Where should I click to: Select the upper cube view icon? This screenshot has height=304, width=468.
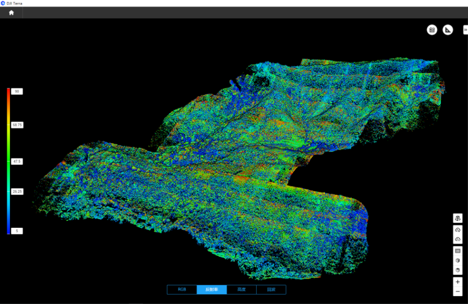(458, 260)
